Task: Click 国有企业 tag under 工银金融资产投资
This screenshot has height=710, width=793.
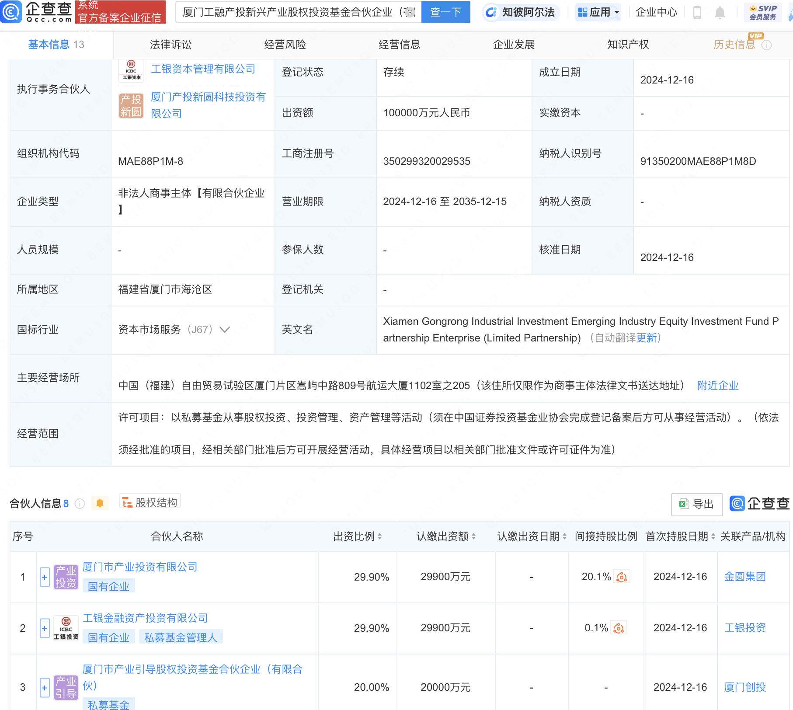Action: point(108,637)
